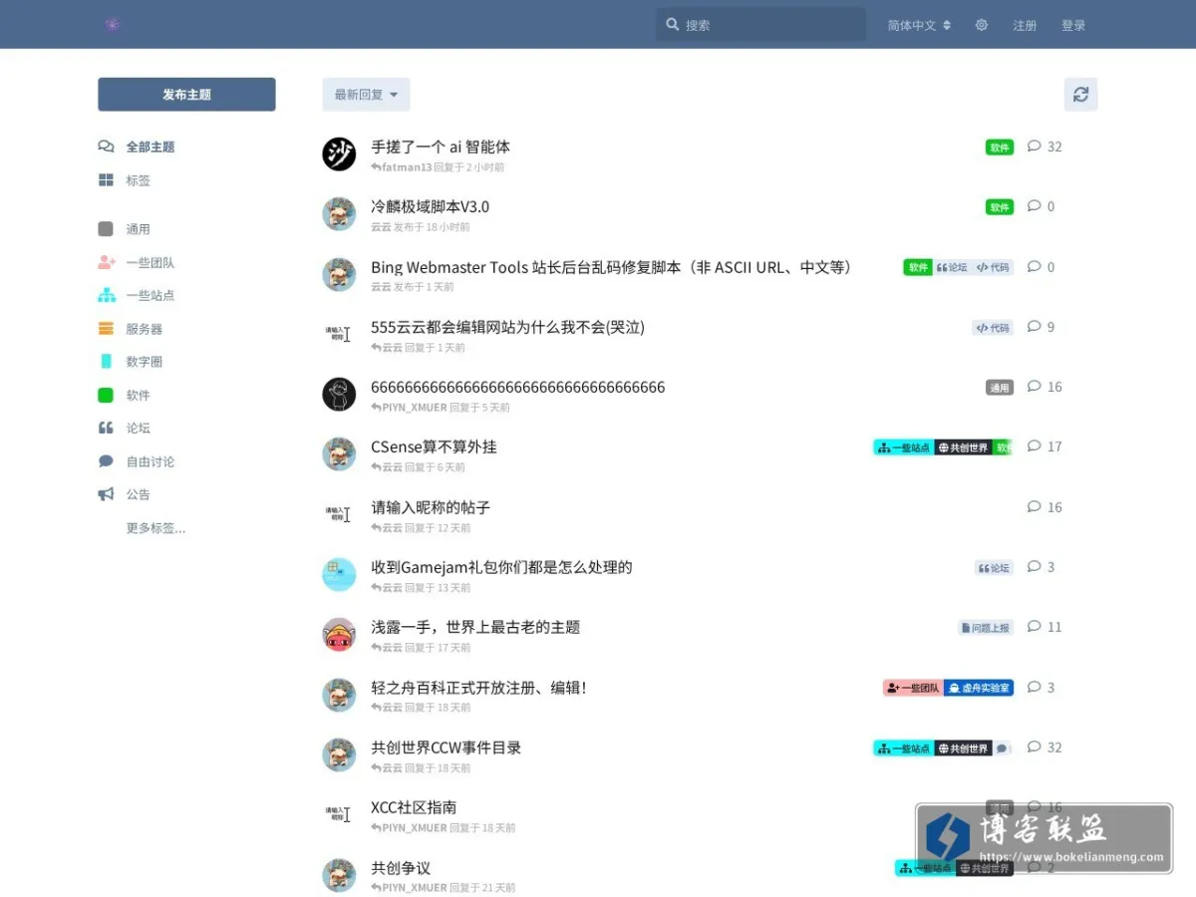Viewport: 1196px width, 897px height.
Task: Click the 代码 tag on 555云云 post
Action: (x=993, y=328)
